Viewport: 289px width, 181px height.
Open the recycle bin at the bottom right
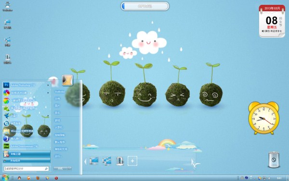tap(274, 160)
